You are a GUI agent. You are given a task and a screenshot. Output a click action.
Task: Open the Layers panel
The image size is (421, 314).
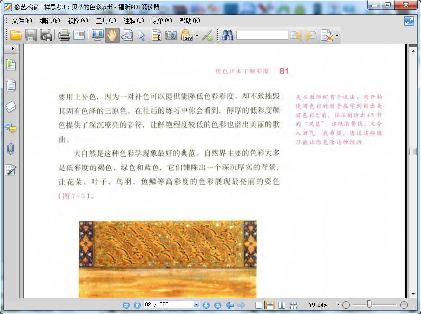tap(11, 106)
